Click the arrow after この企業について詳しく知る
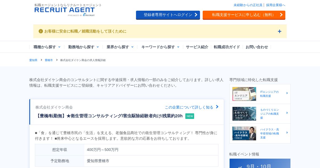The width and height of the screenshot is (320, 168). 217,107
